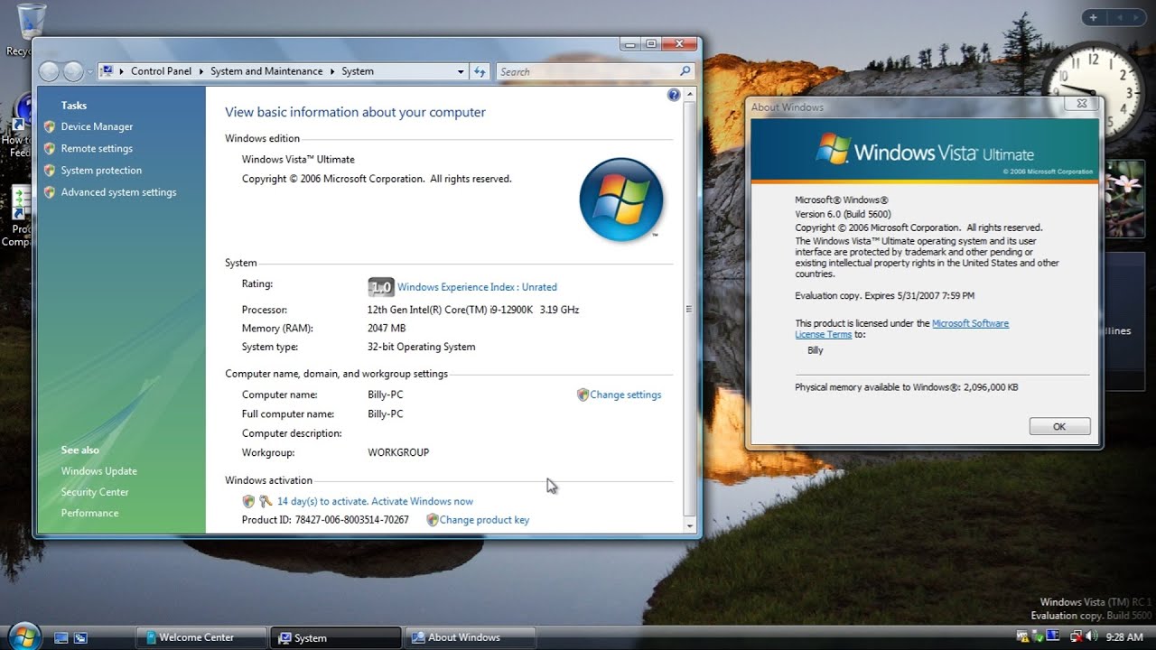Image resolution: width=1156 pixels, height=650 pixels.
Task: Click Sidebar add gadget plus button
Action: click(1093, 17)
